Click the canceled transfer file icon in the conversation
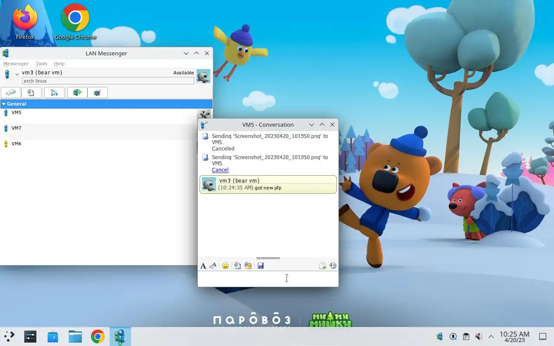554x346 pixels. click(x=206, y=136)
